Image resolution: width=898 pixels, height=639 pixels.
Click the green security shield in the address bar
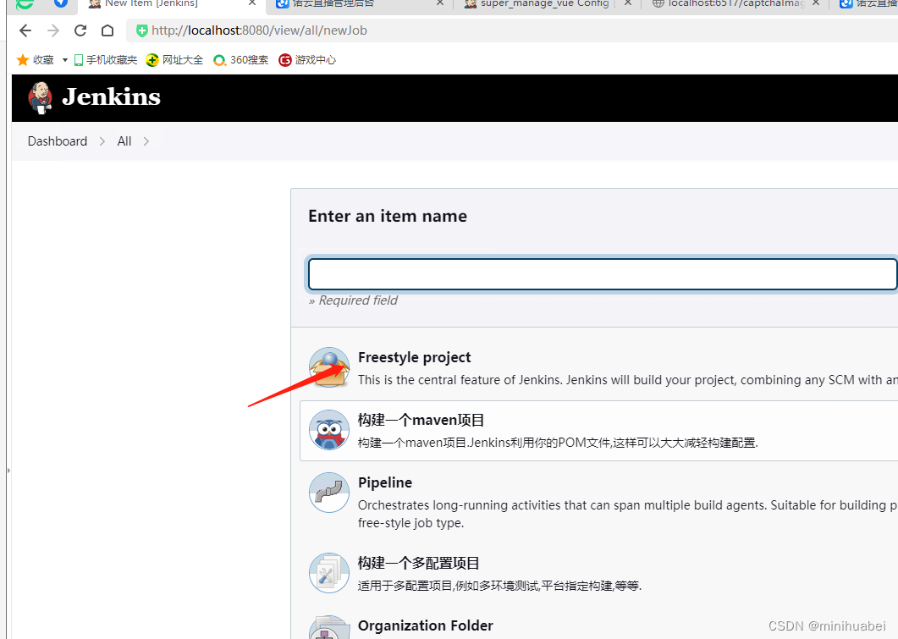(x=142, y=30)
